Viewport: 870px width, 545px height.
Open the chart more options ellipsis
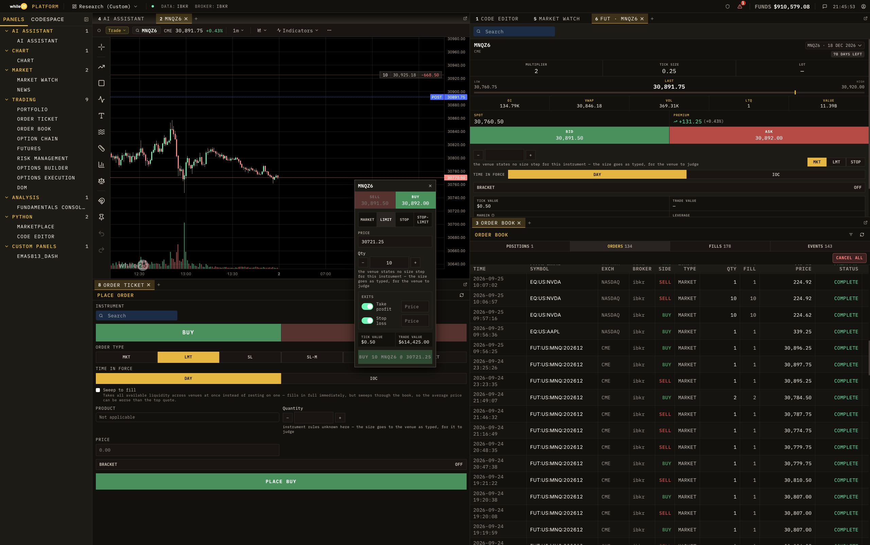tap(329, 31)
